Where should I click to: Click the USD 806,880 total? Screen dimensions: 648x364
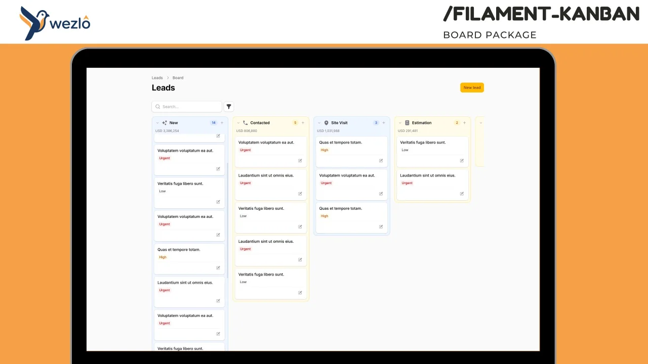coord(247,131)
